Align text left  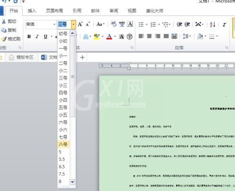141,36
